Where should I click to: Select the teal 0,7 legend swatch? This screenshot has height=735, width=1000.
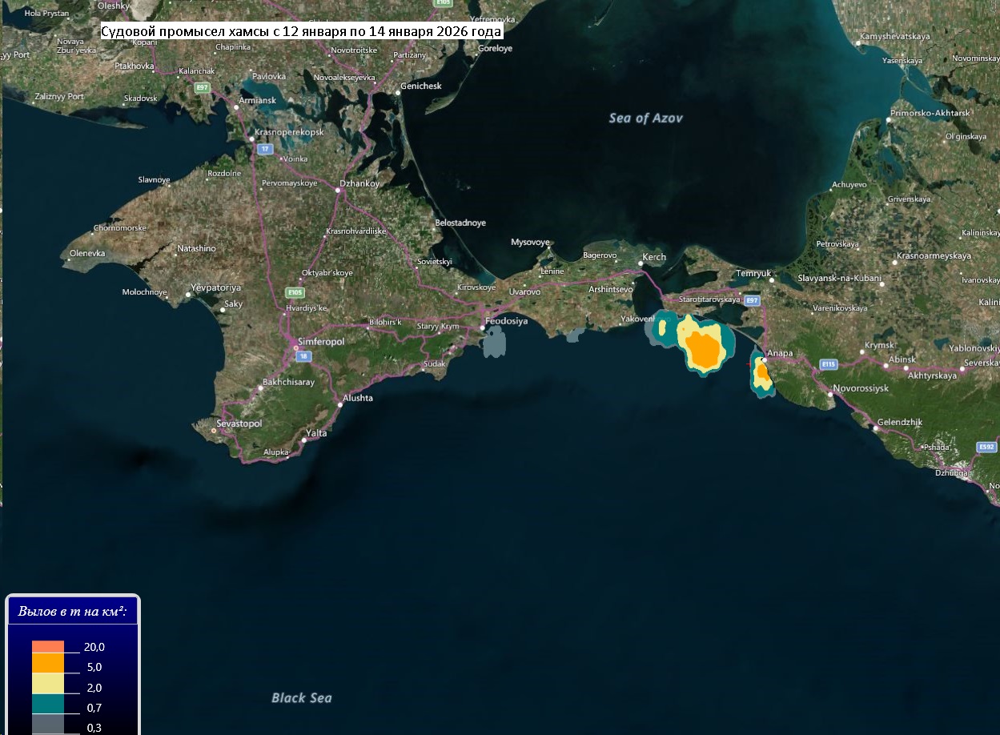(x=48, y=704)
